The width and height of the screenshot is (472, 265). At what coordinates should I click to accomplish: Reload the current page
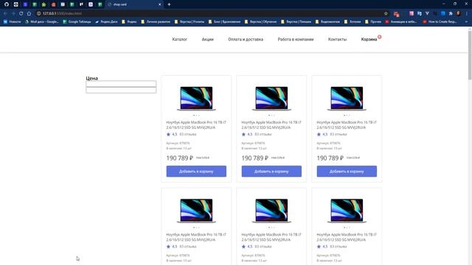pos(21,13)
